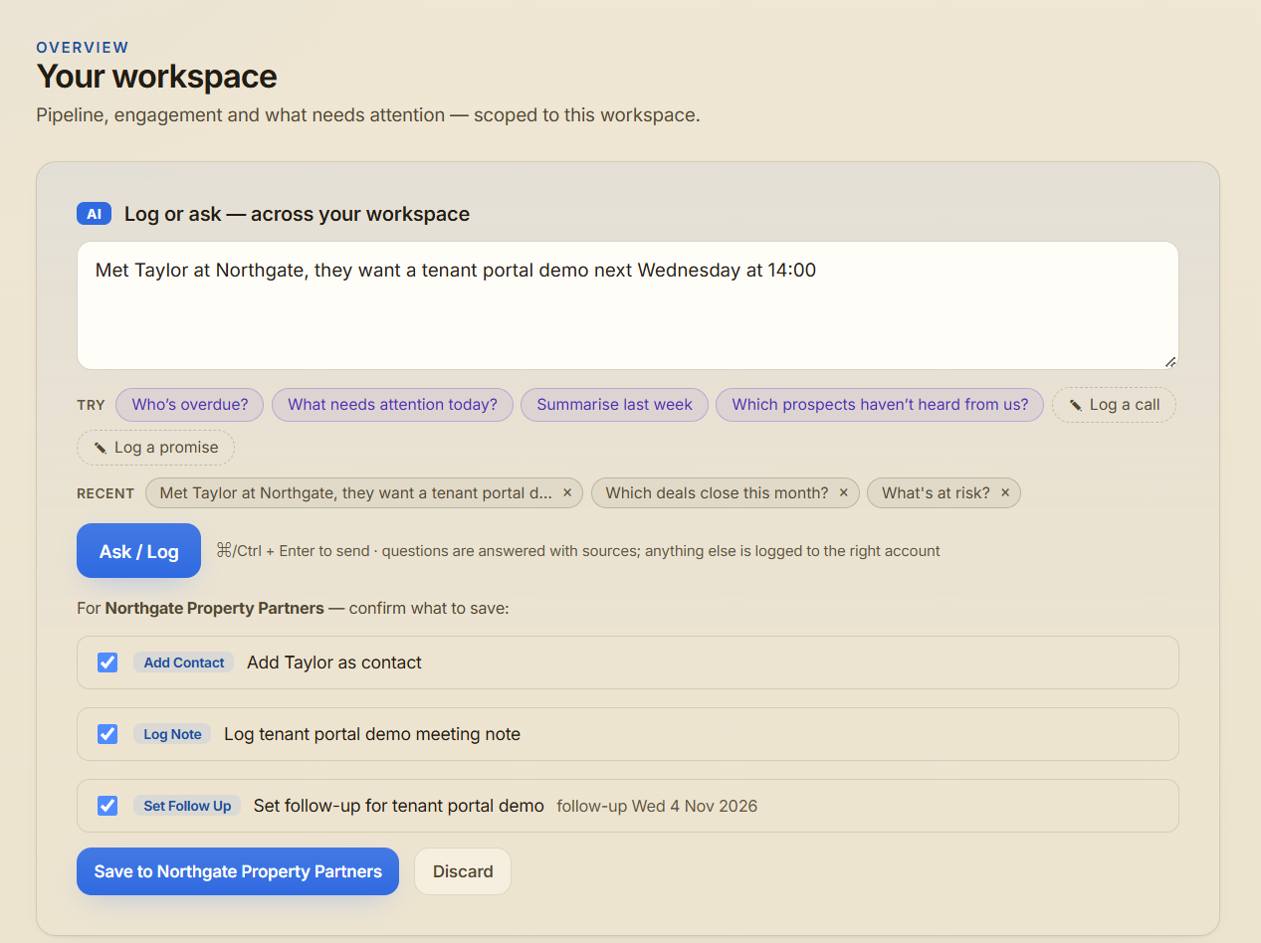Click the Set Follow Up tag

coord(187,806)
